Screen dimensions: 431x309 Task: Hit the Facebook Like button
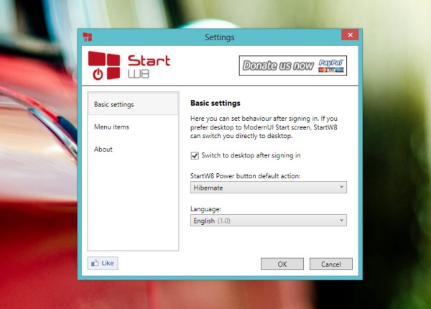(103, 264)
